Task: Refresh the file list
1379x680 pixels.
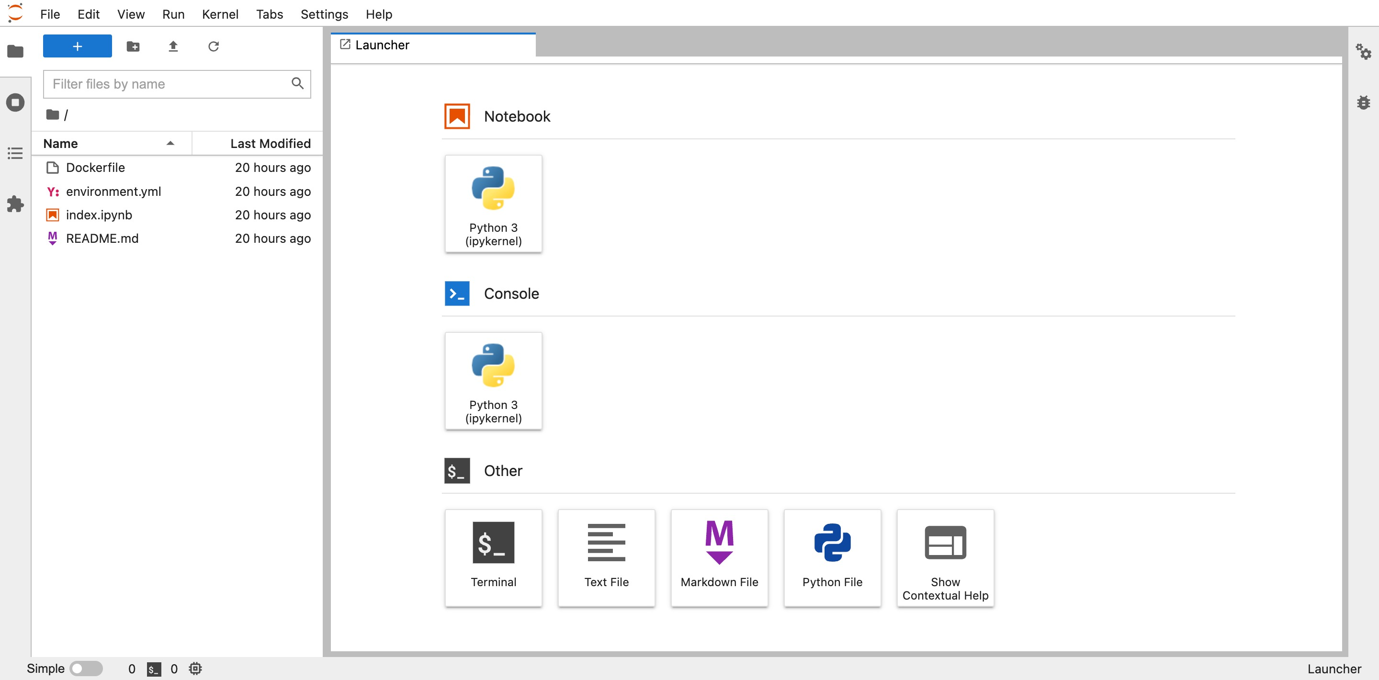Action: point(214,46)
